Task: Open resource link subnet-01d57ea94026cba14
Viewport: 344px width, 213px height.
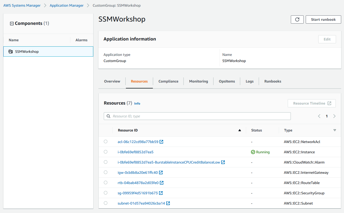Action: tap(141, 203)
